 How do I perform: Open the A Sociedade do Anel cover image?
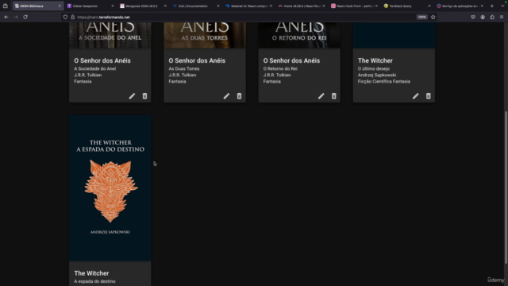pos(110,35)
